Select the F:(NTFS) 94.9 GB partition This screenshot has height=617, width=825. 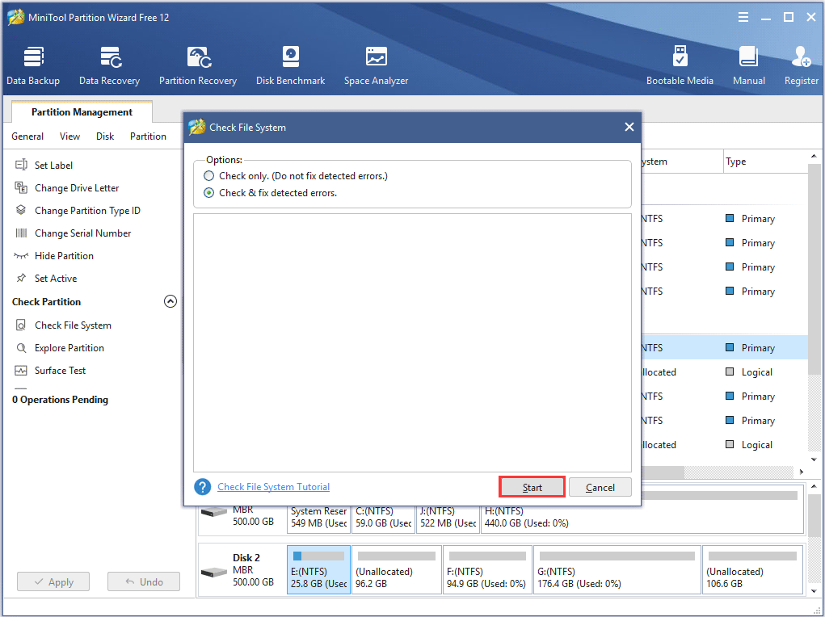pos(487,569)
